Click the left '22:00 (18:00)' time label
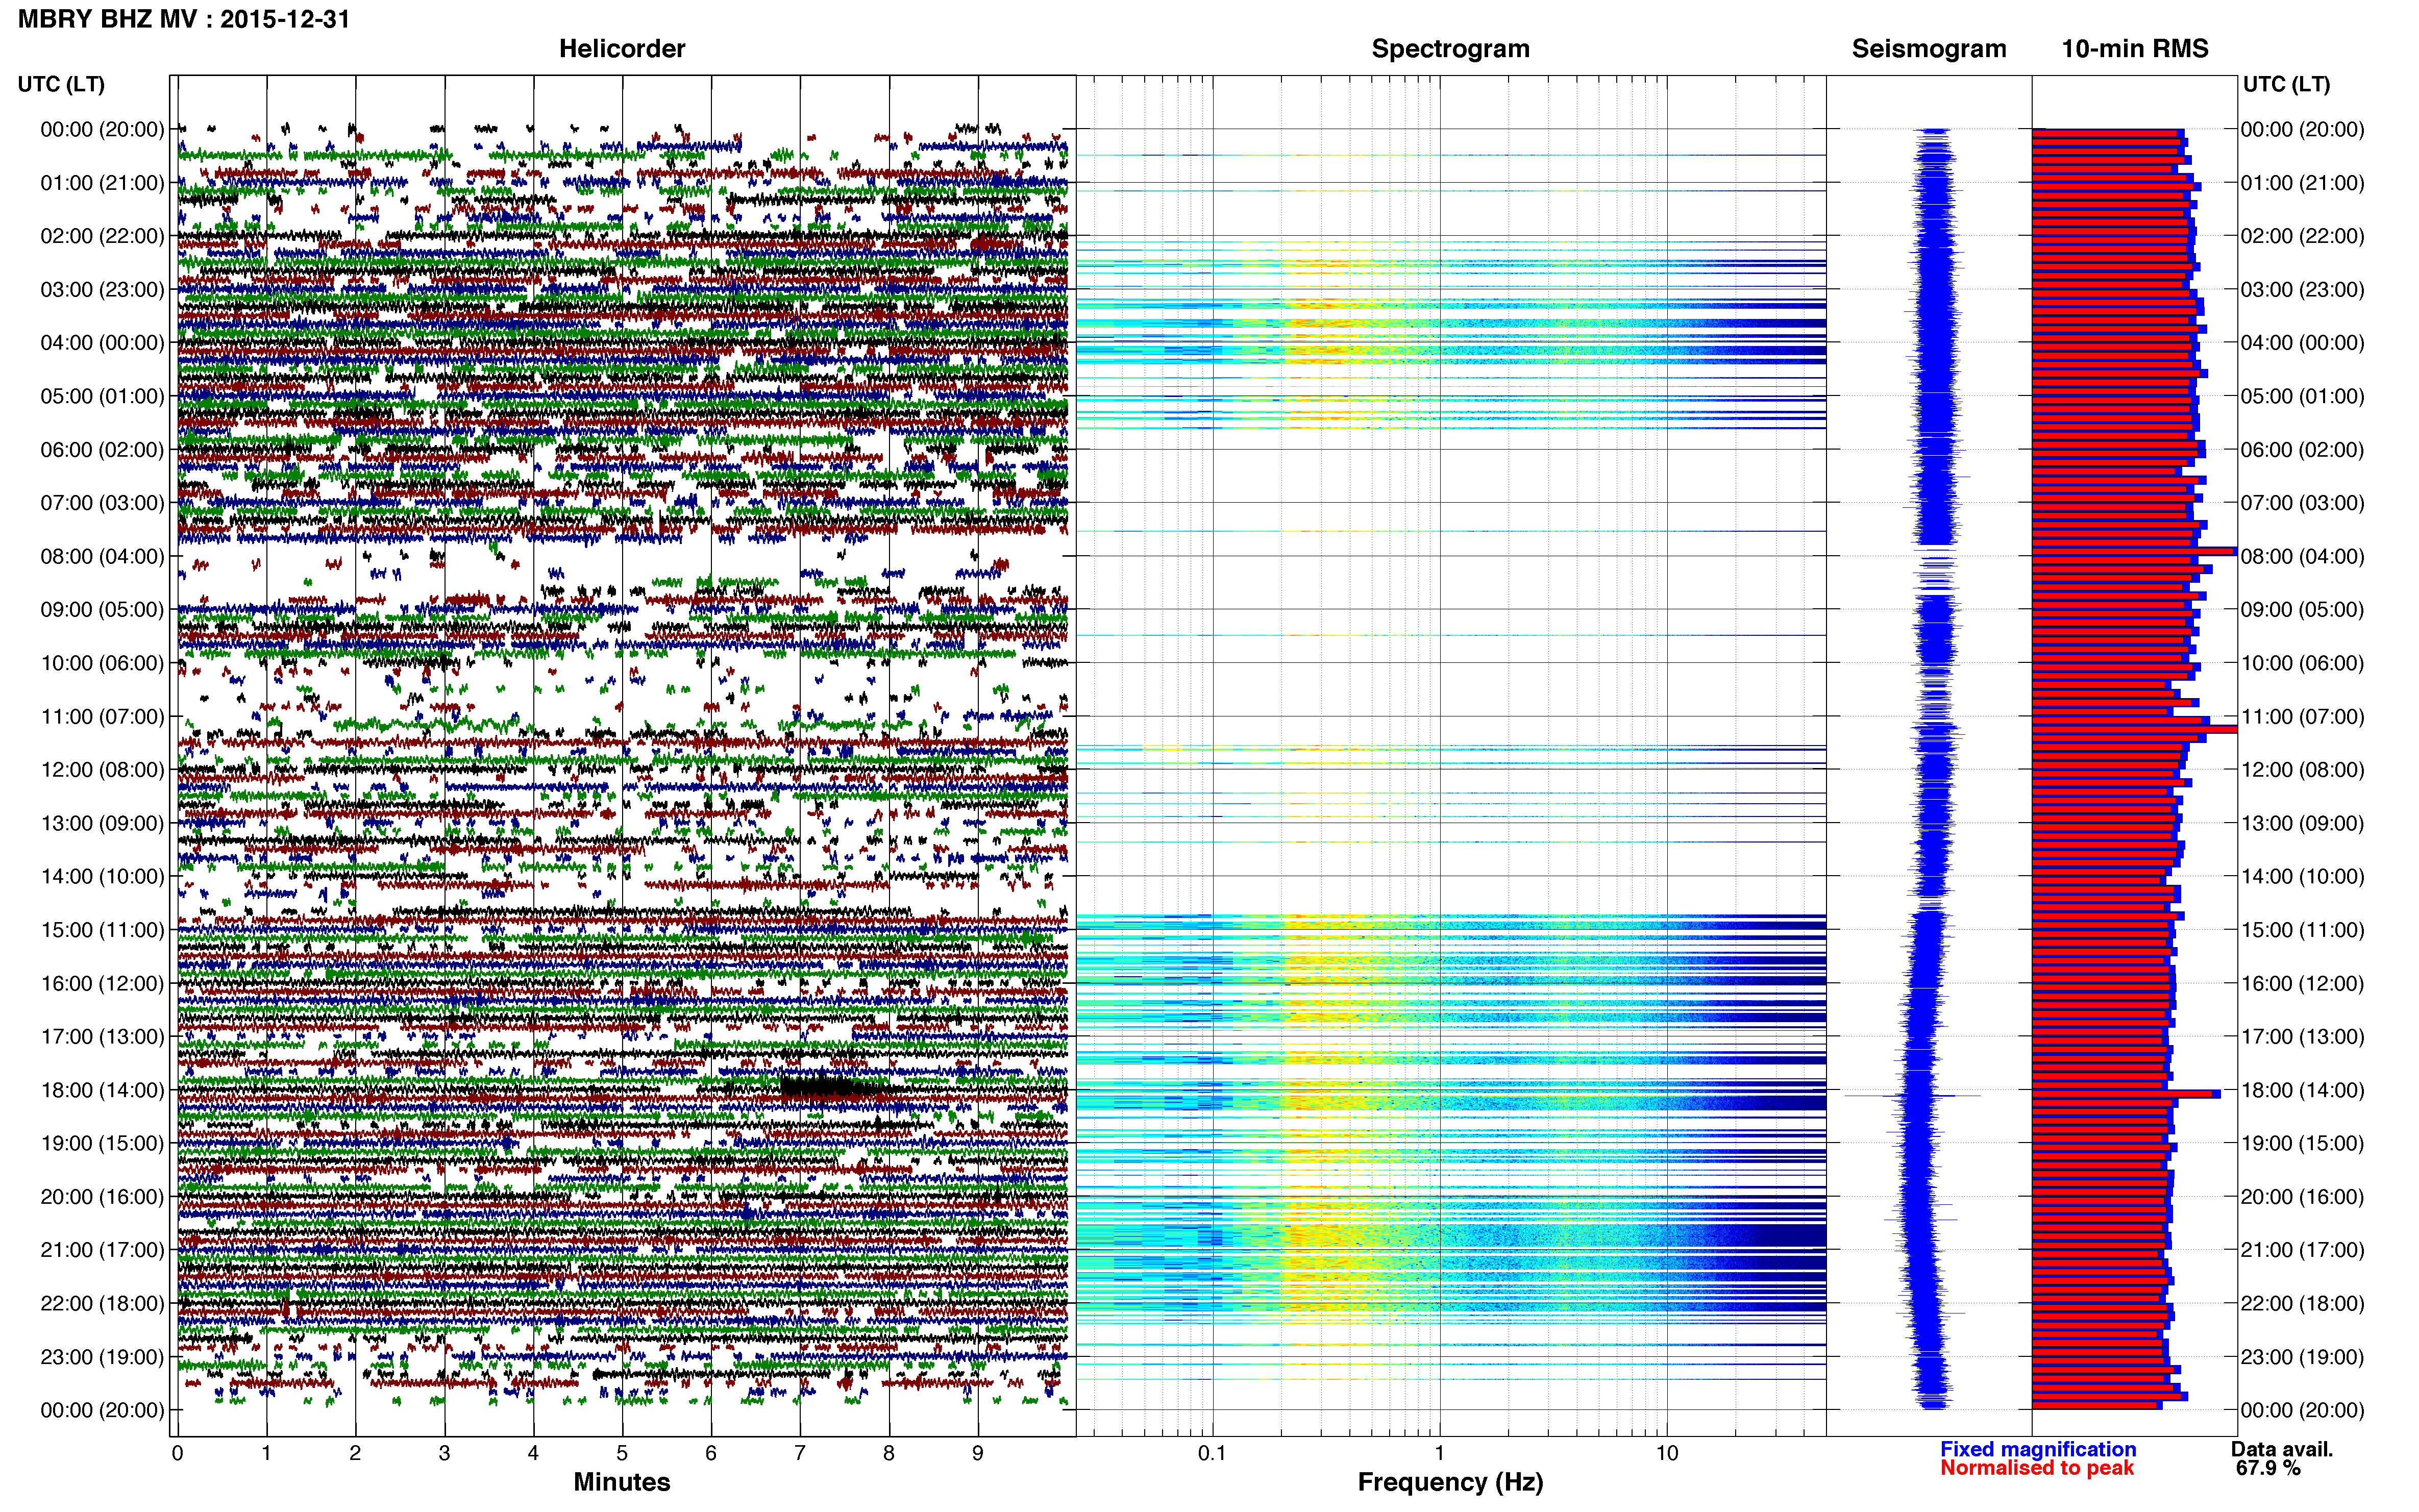The width and height of the screenshot is (2419, 1512). pos(102,1303)
